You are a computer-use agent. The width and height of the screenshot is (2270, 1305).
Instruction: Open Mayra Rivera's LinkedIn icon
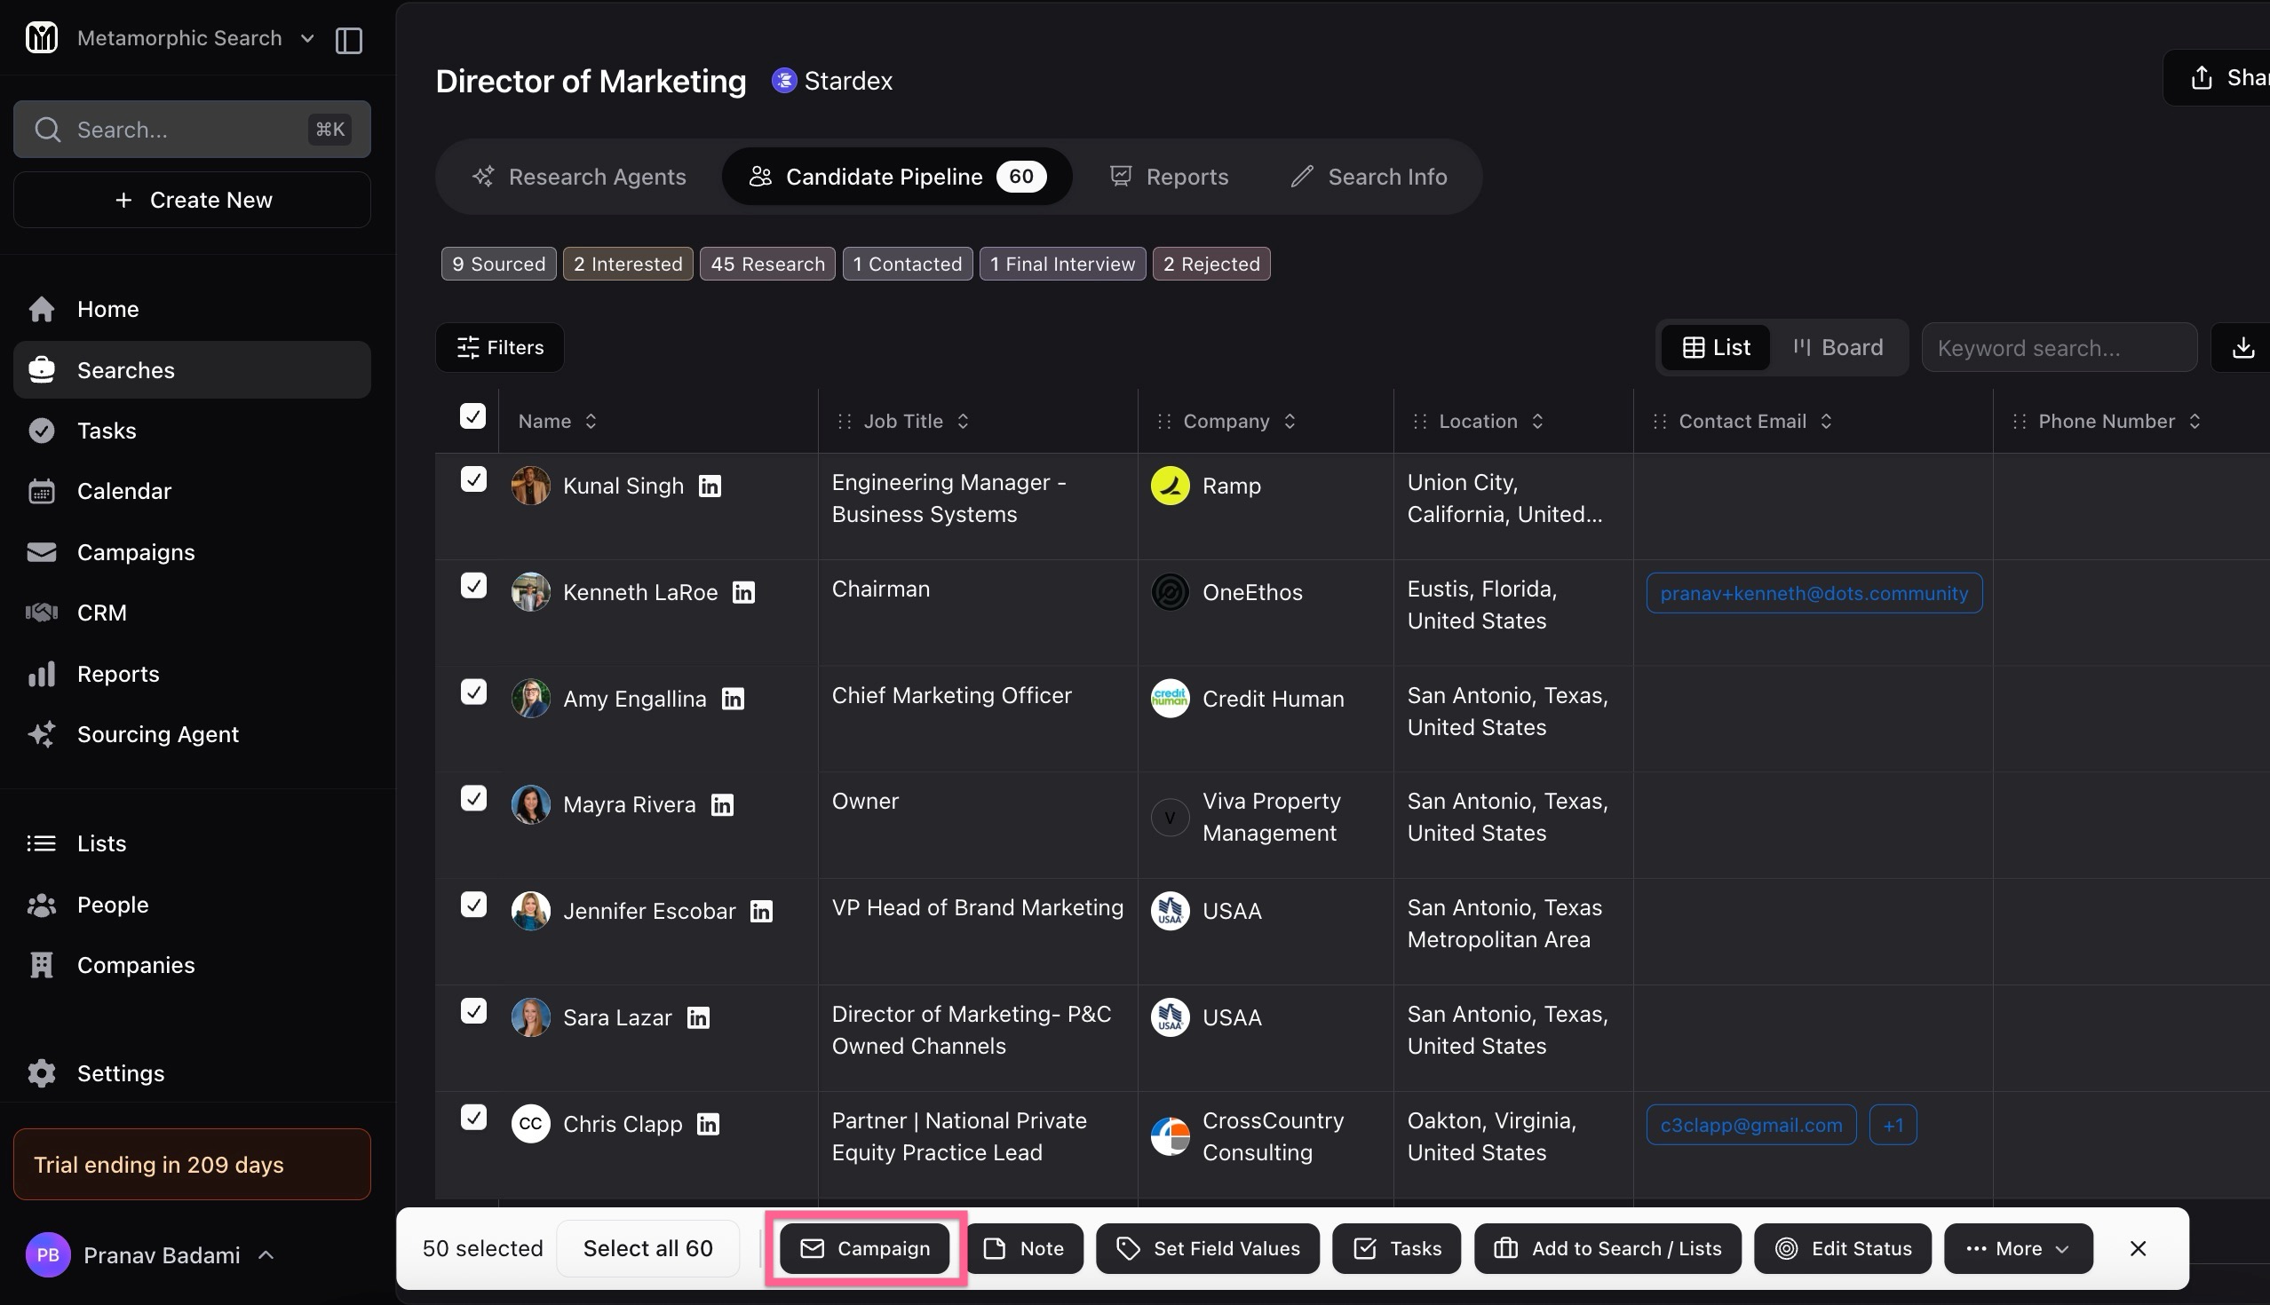tap(722, 805)
